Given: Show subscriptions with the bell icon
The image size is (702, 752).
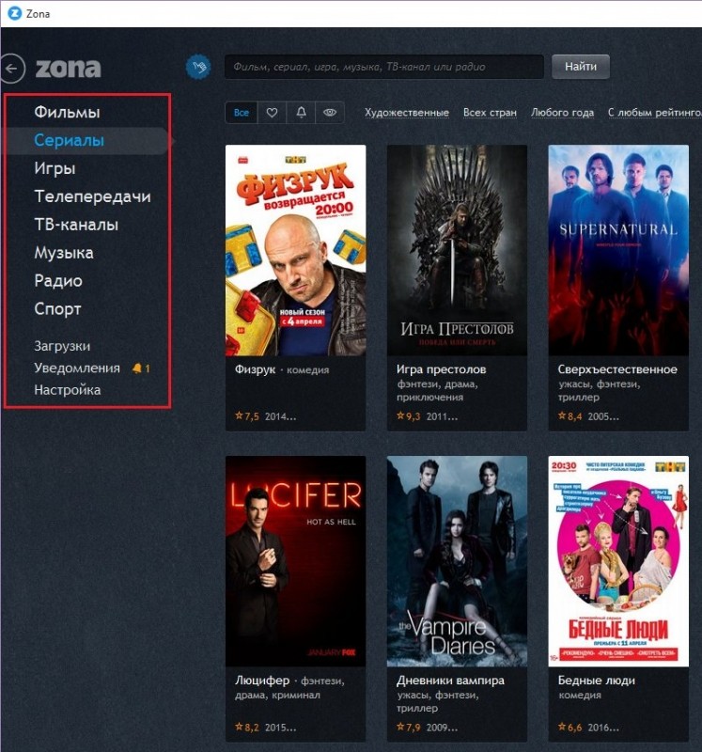Looking at the screenshot, I should 301,113.
